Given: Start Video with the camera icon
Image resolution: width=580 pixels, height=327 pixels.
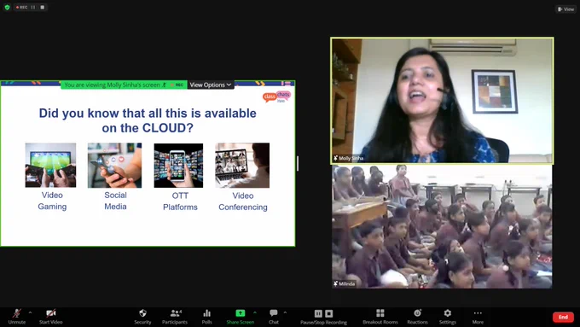Looking at the screenshot, I should pyautogui.click(x=50, y=317).
